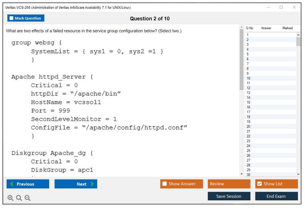Click the zoom in magnifier icon
Screen dimensions: 305x208
click(x=10, y=198)
